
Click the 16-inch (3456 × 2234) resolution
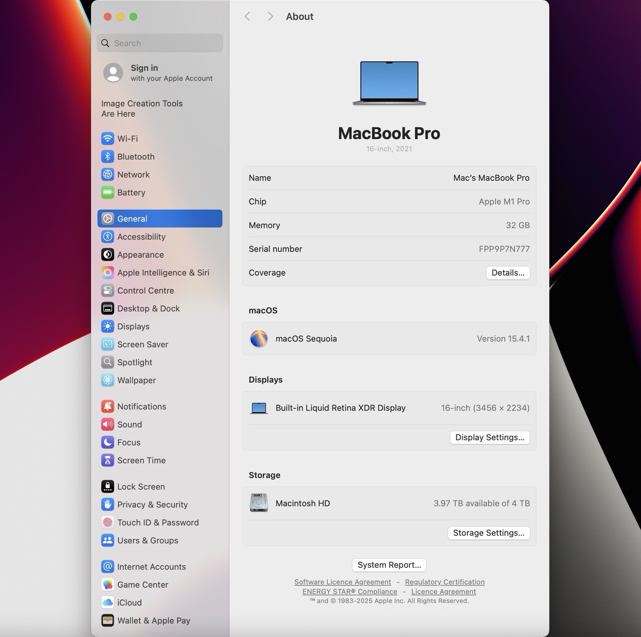click(485, 408)
